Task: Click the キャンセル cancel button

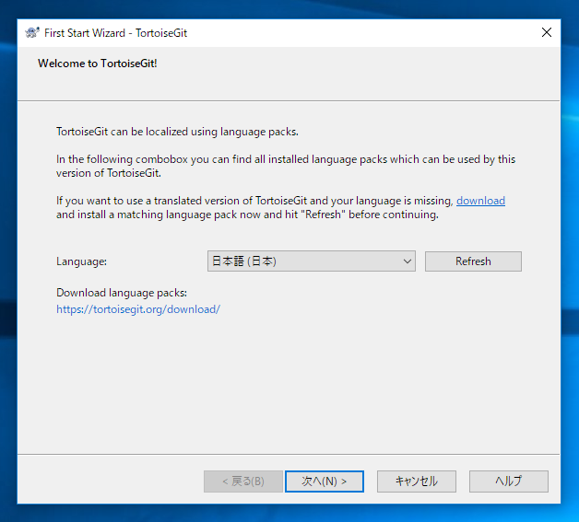Action: tap(416, 481)
